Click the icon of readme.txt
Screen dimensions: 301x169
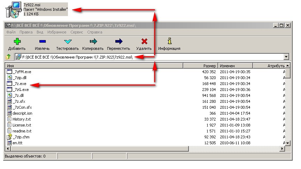[9, 131]
